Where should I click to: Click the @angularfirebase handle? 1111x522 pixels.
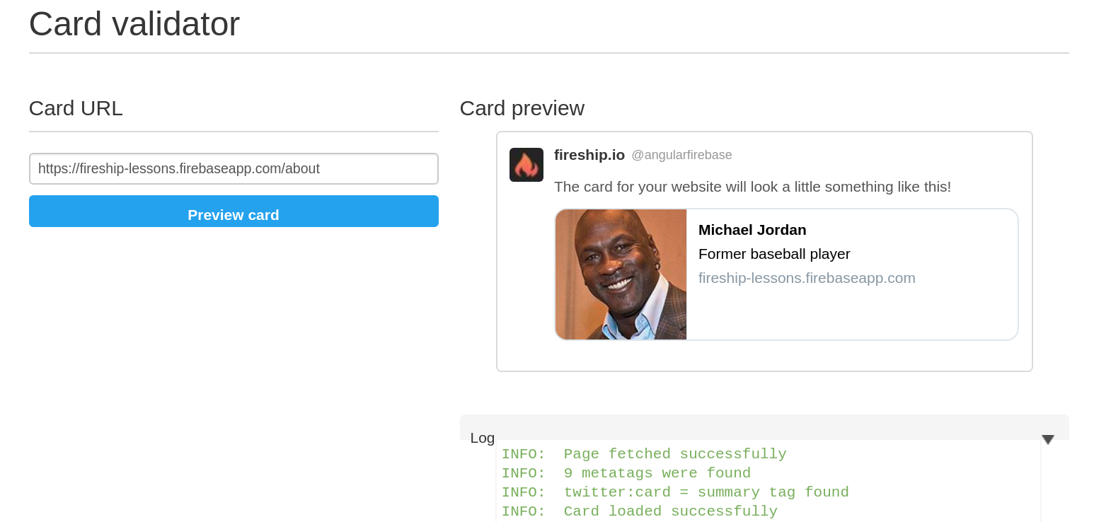pyautogui.click(x=681, y=155)
